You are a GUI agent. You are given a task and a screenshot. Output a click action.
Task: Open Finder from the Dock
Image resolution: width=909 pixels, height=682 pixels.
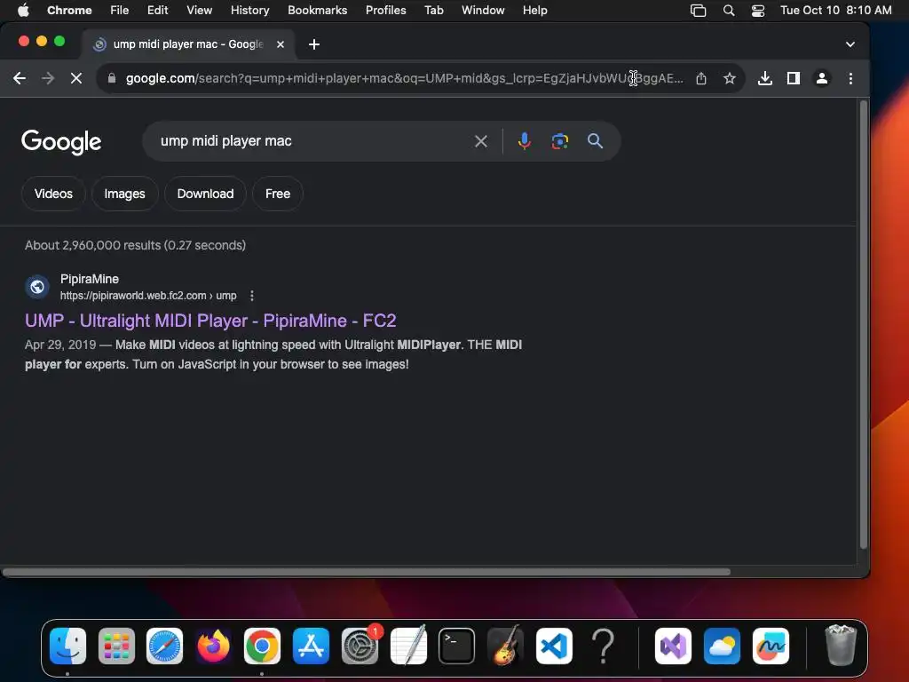(x=67, y=646)
